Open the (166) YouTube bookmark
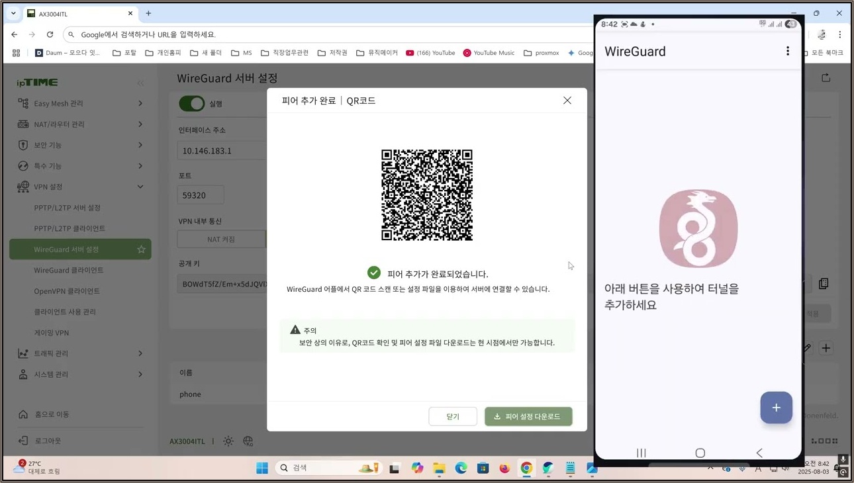The image size is (854, 483). [x=430, y=53]
